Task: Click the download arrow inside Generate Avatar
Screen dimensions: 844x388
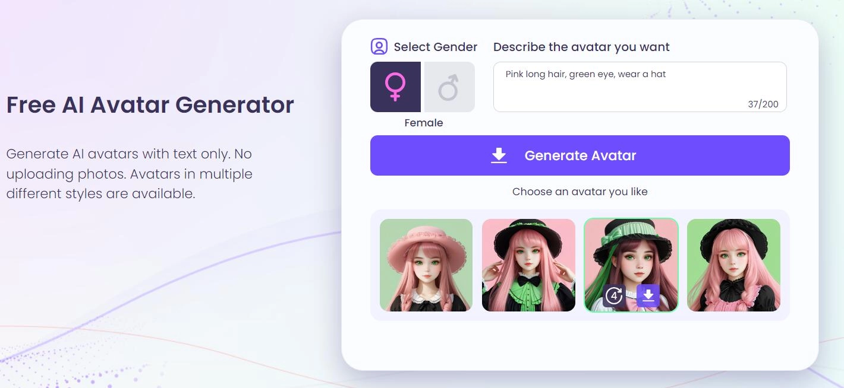Action: (499, 155)
